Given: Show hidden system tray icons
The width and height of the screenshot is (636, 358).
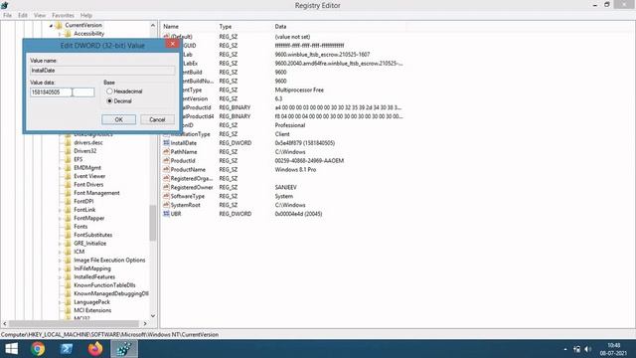Looking at the screenshot, I should pyautogui.click(x=565, y=349).
